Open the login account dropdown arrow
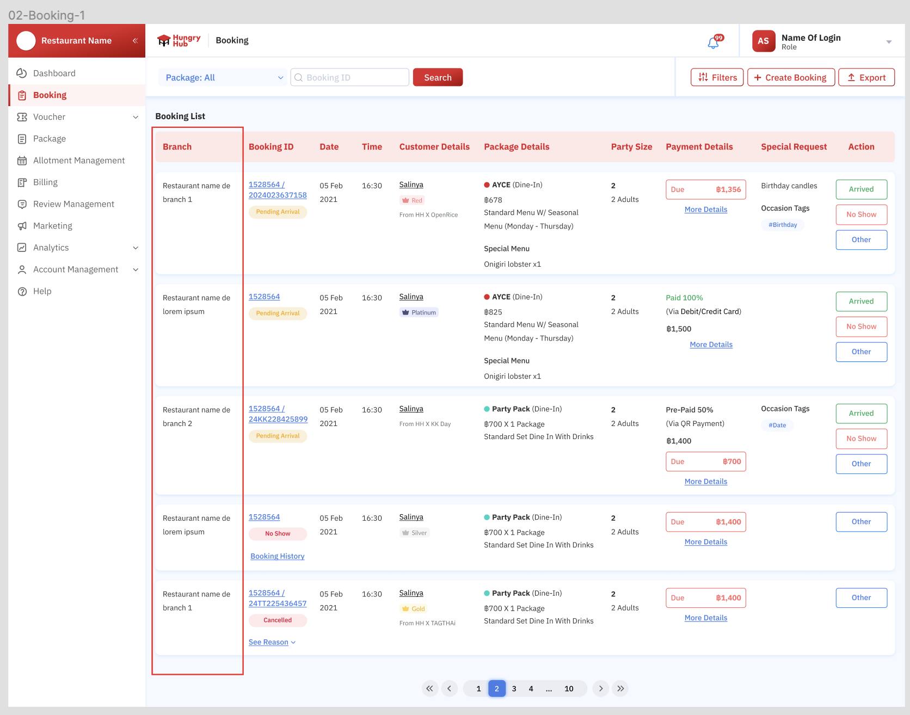Screen dimensions: 910x715 click(x=888, y=41)
